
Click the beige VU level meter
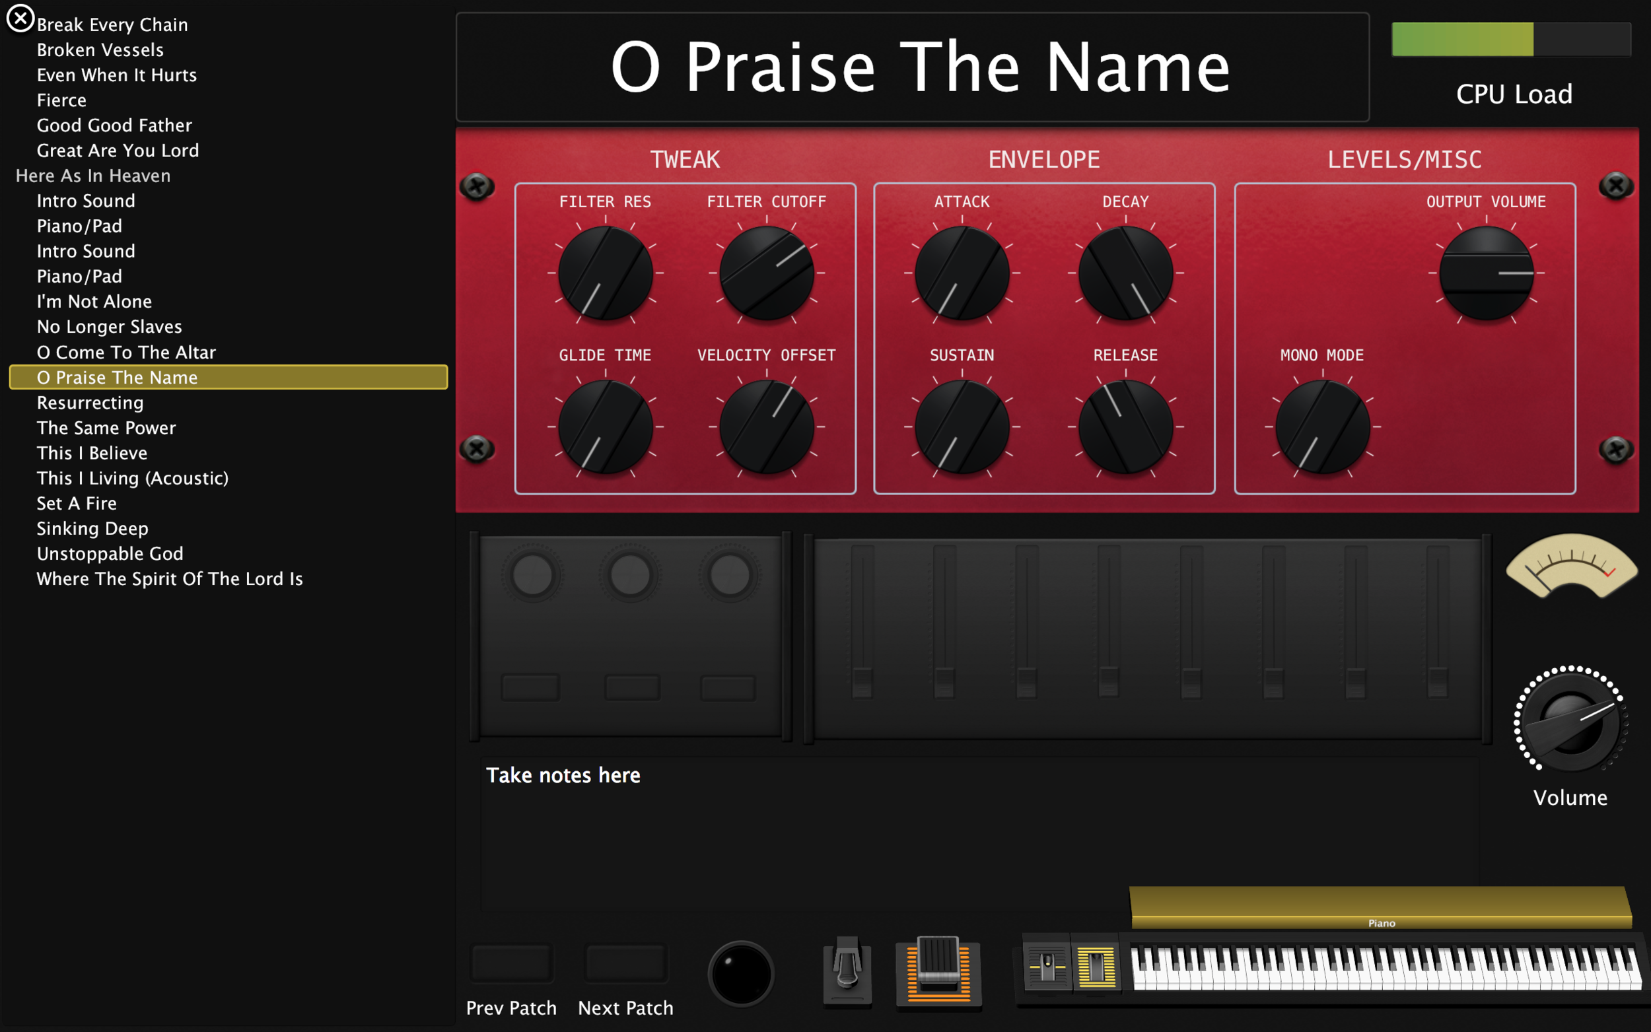[1571, 566]
